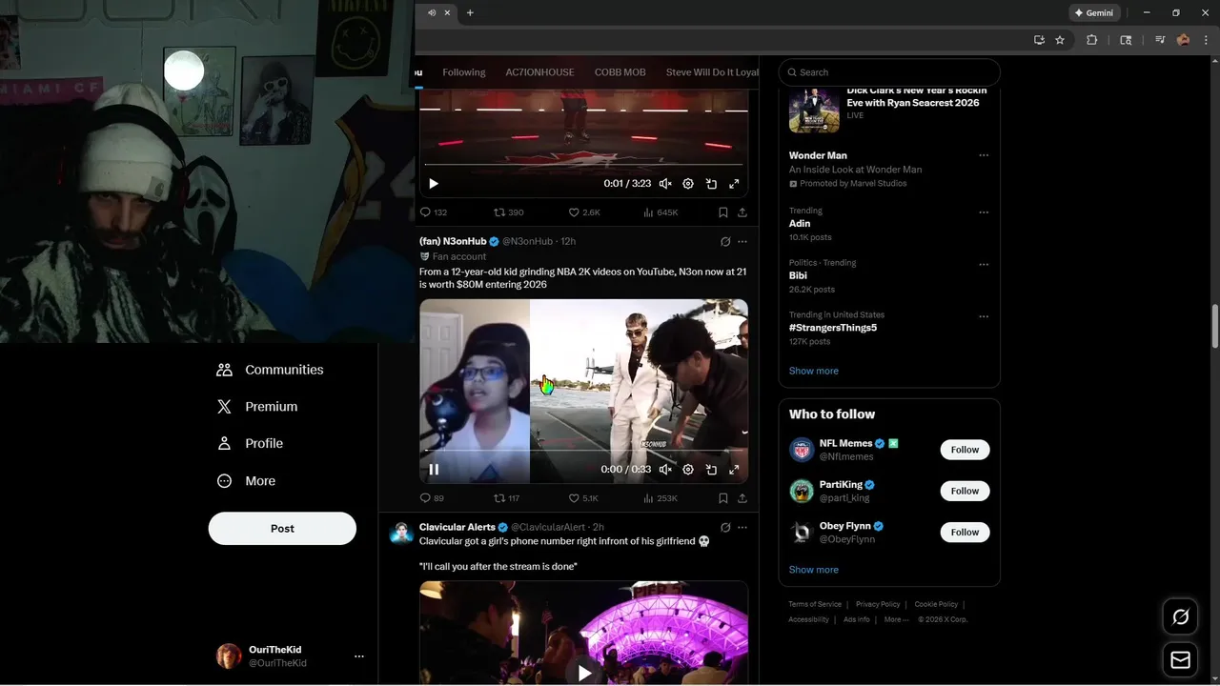Open Gemini in the Chrome title bar

(1094, 12)
